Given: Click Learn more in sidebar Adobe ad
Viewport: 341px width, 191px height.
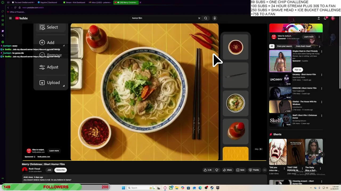Looking at the screenshot, I should [x=308, y=37].
